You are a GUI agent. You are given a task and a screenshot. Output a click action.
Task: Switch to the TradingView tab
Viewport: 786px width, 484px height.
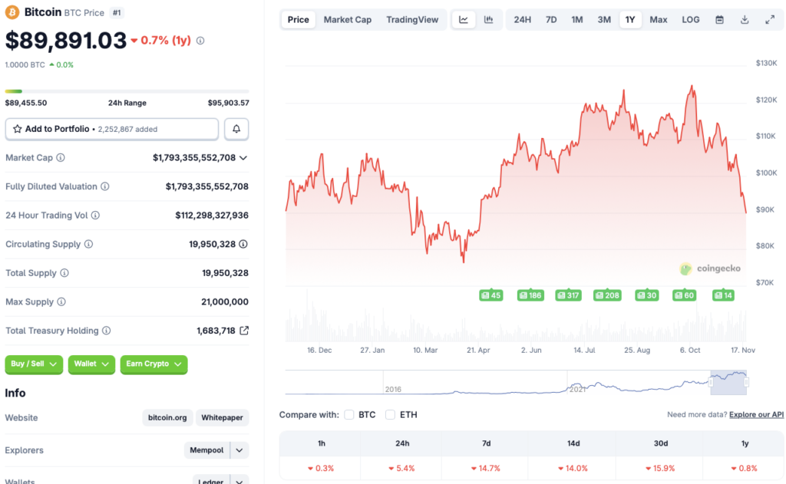tap(412, 19)
